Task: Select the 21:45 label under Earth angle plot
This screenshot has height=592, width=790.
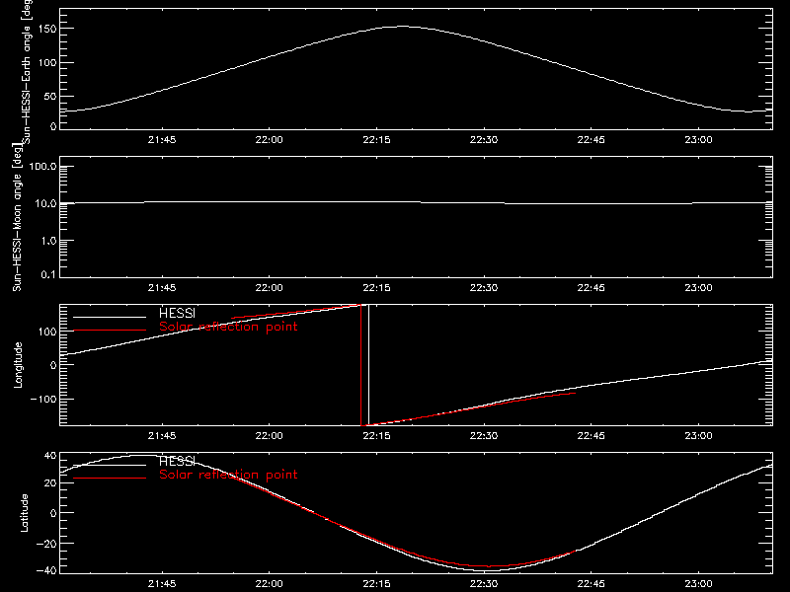Action: coord(162,140)
